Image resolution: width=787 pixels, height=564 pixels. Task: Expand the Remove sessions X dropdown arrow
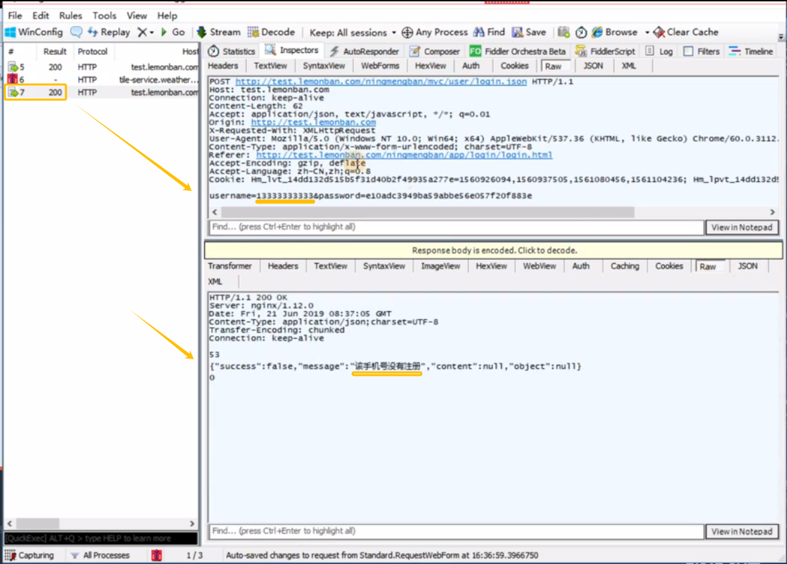[x=151, y=32]
